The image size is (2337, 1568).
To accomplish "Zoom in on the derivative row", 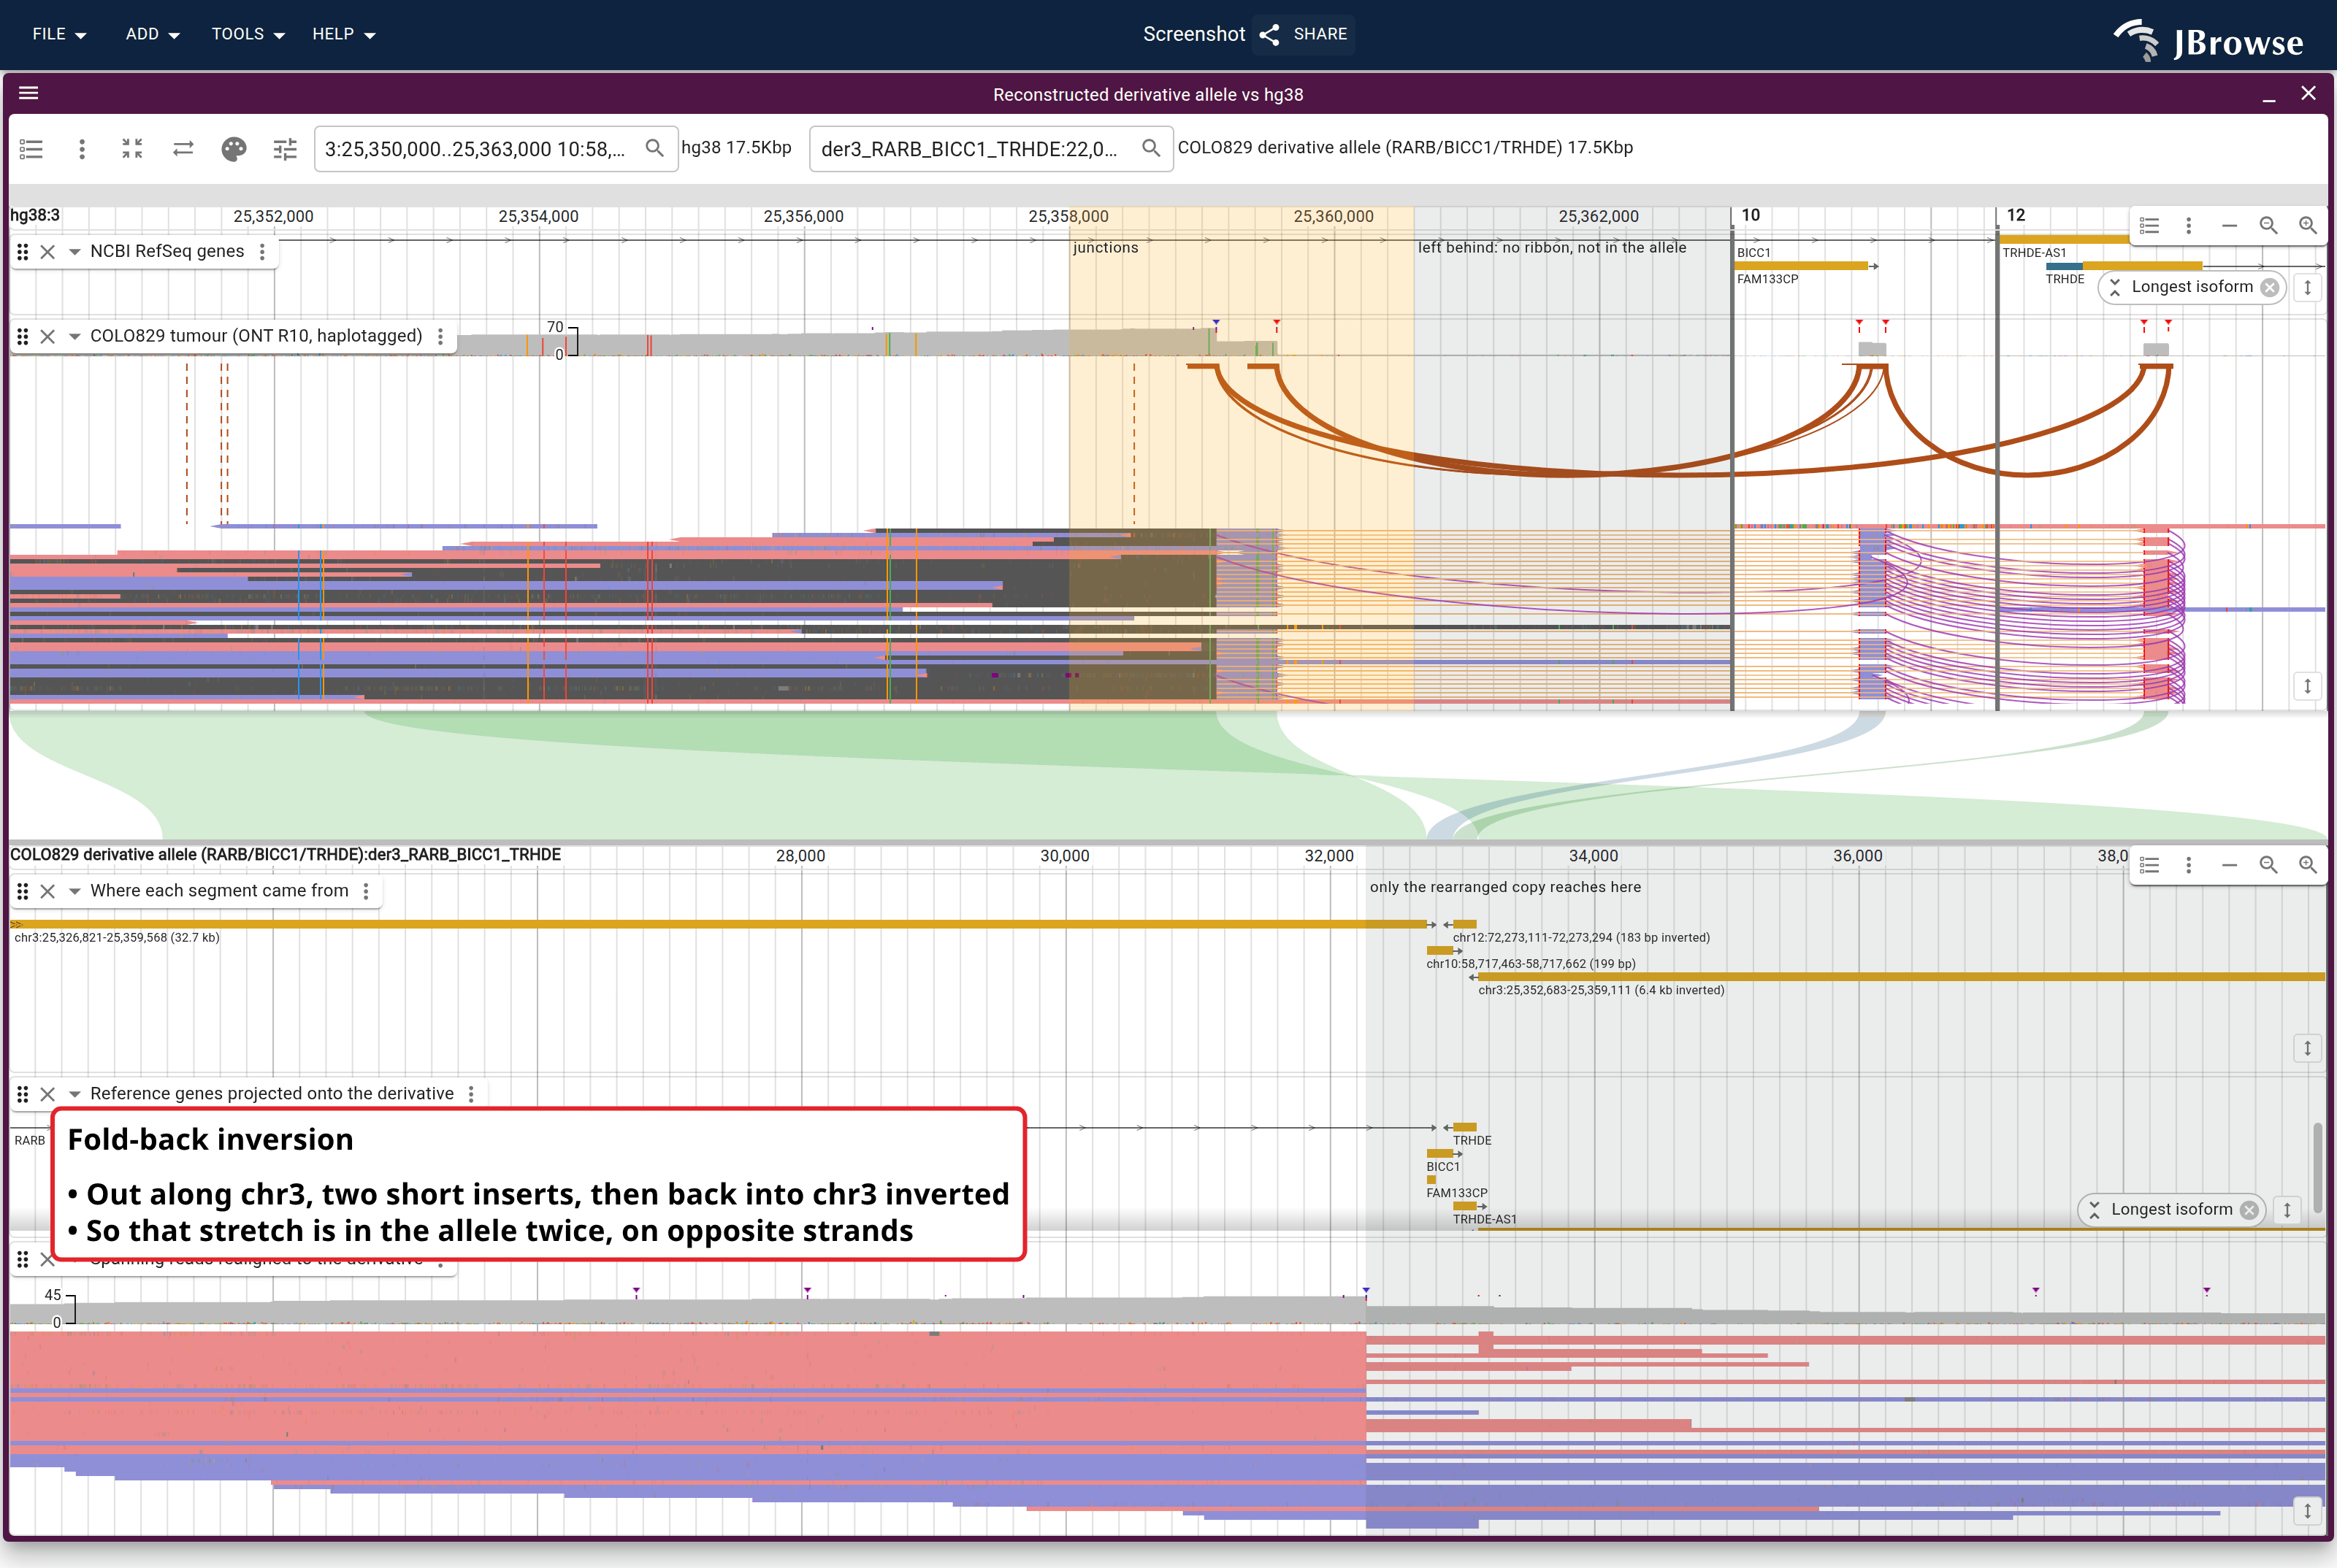I will coord(2308,865).
